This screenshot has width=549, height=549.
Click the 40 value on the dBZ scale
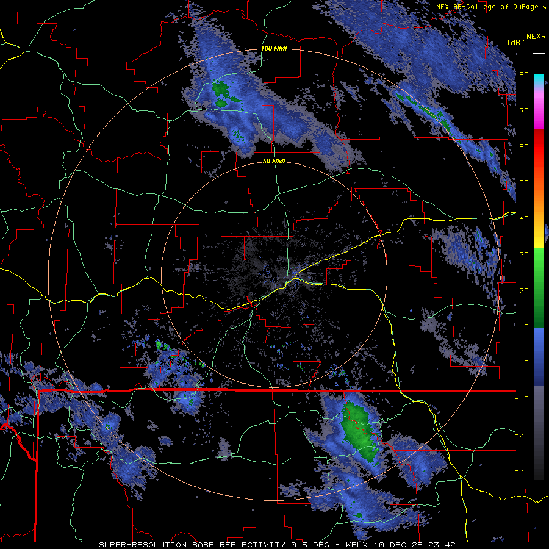(524, 219)
